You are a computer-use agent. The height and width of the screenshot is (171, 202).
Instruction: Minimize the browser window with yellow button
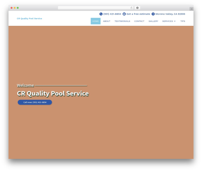click(x=15, y=8)
